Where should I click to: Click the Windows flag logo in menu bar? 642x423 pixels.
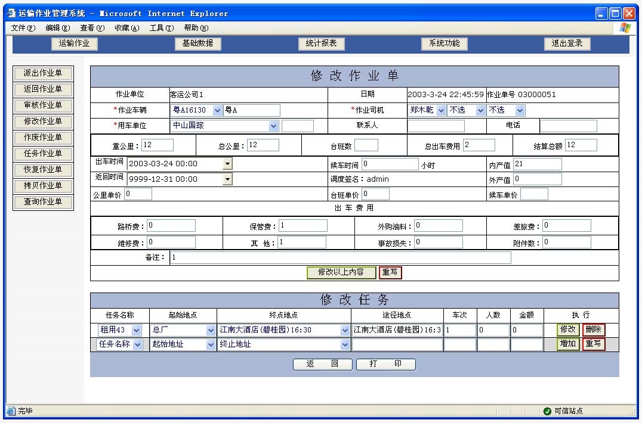tap(625, 28)
